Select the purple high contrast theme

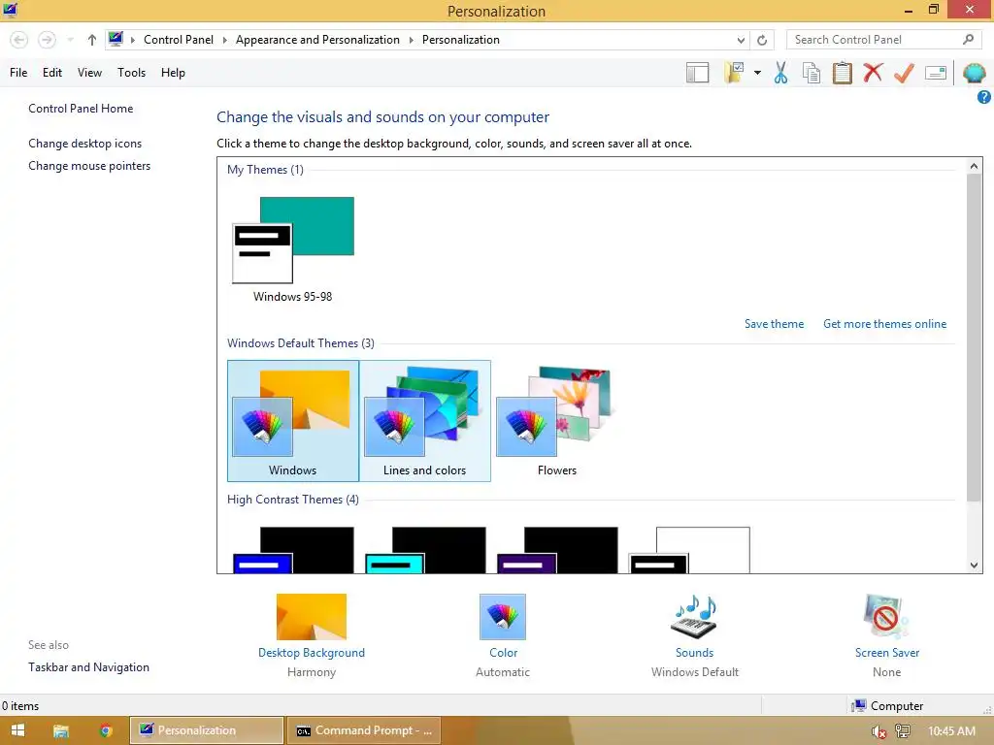[x=557, y=550]
